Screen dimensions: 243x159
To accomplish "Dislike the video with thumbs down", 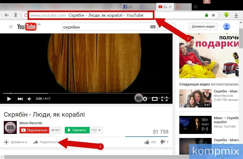I will (x=163, y=142).
